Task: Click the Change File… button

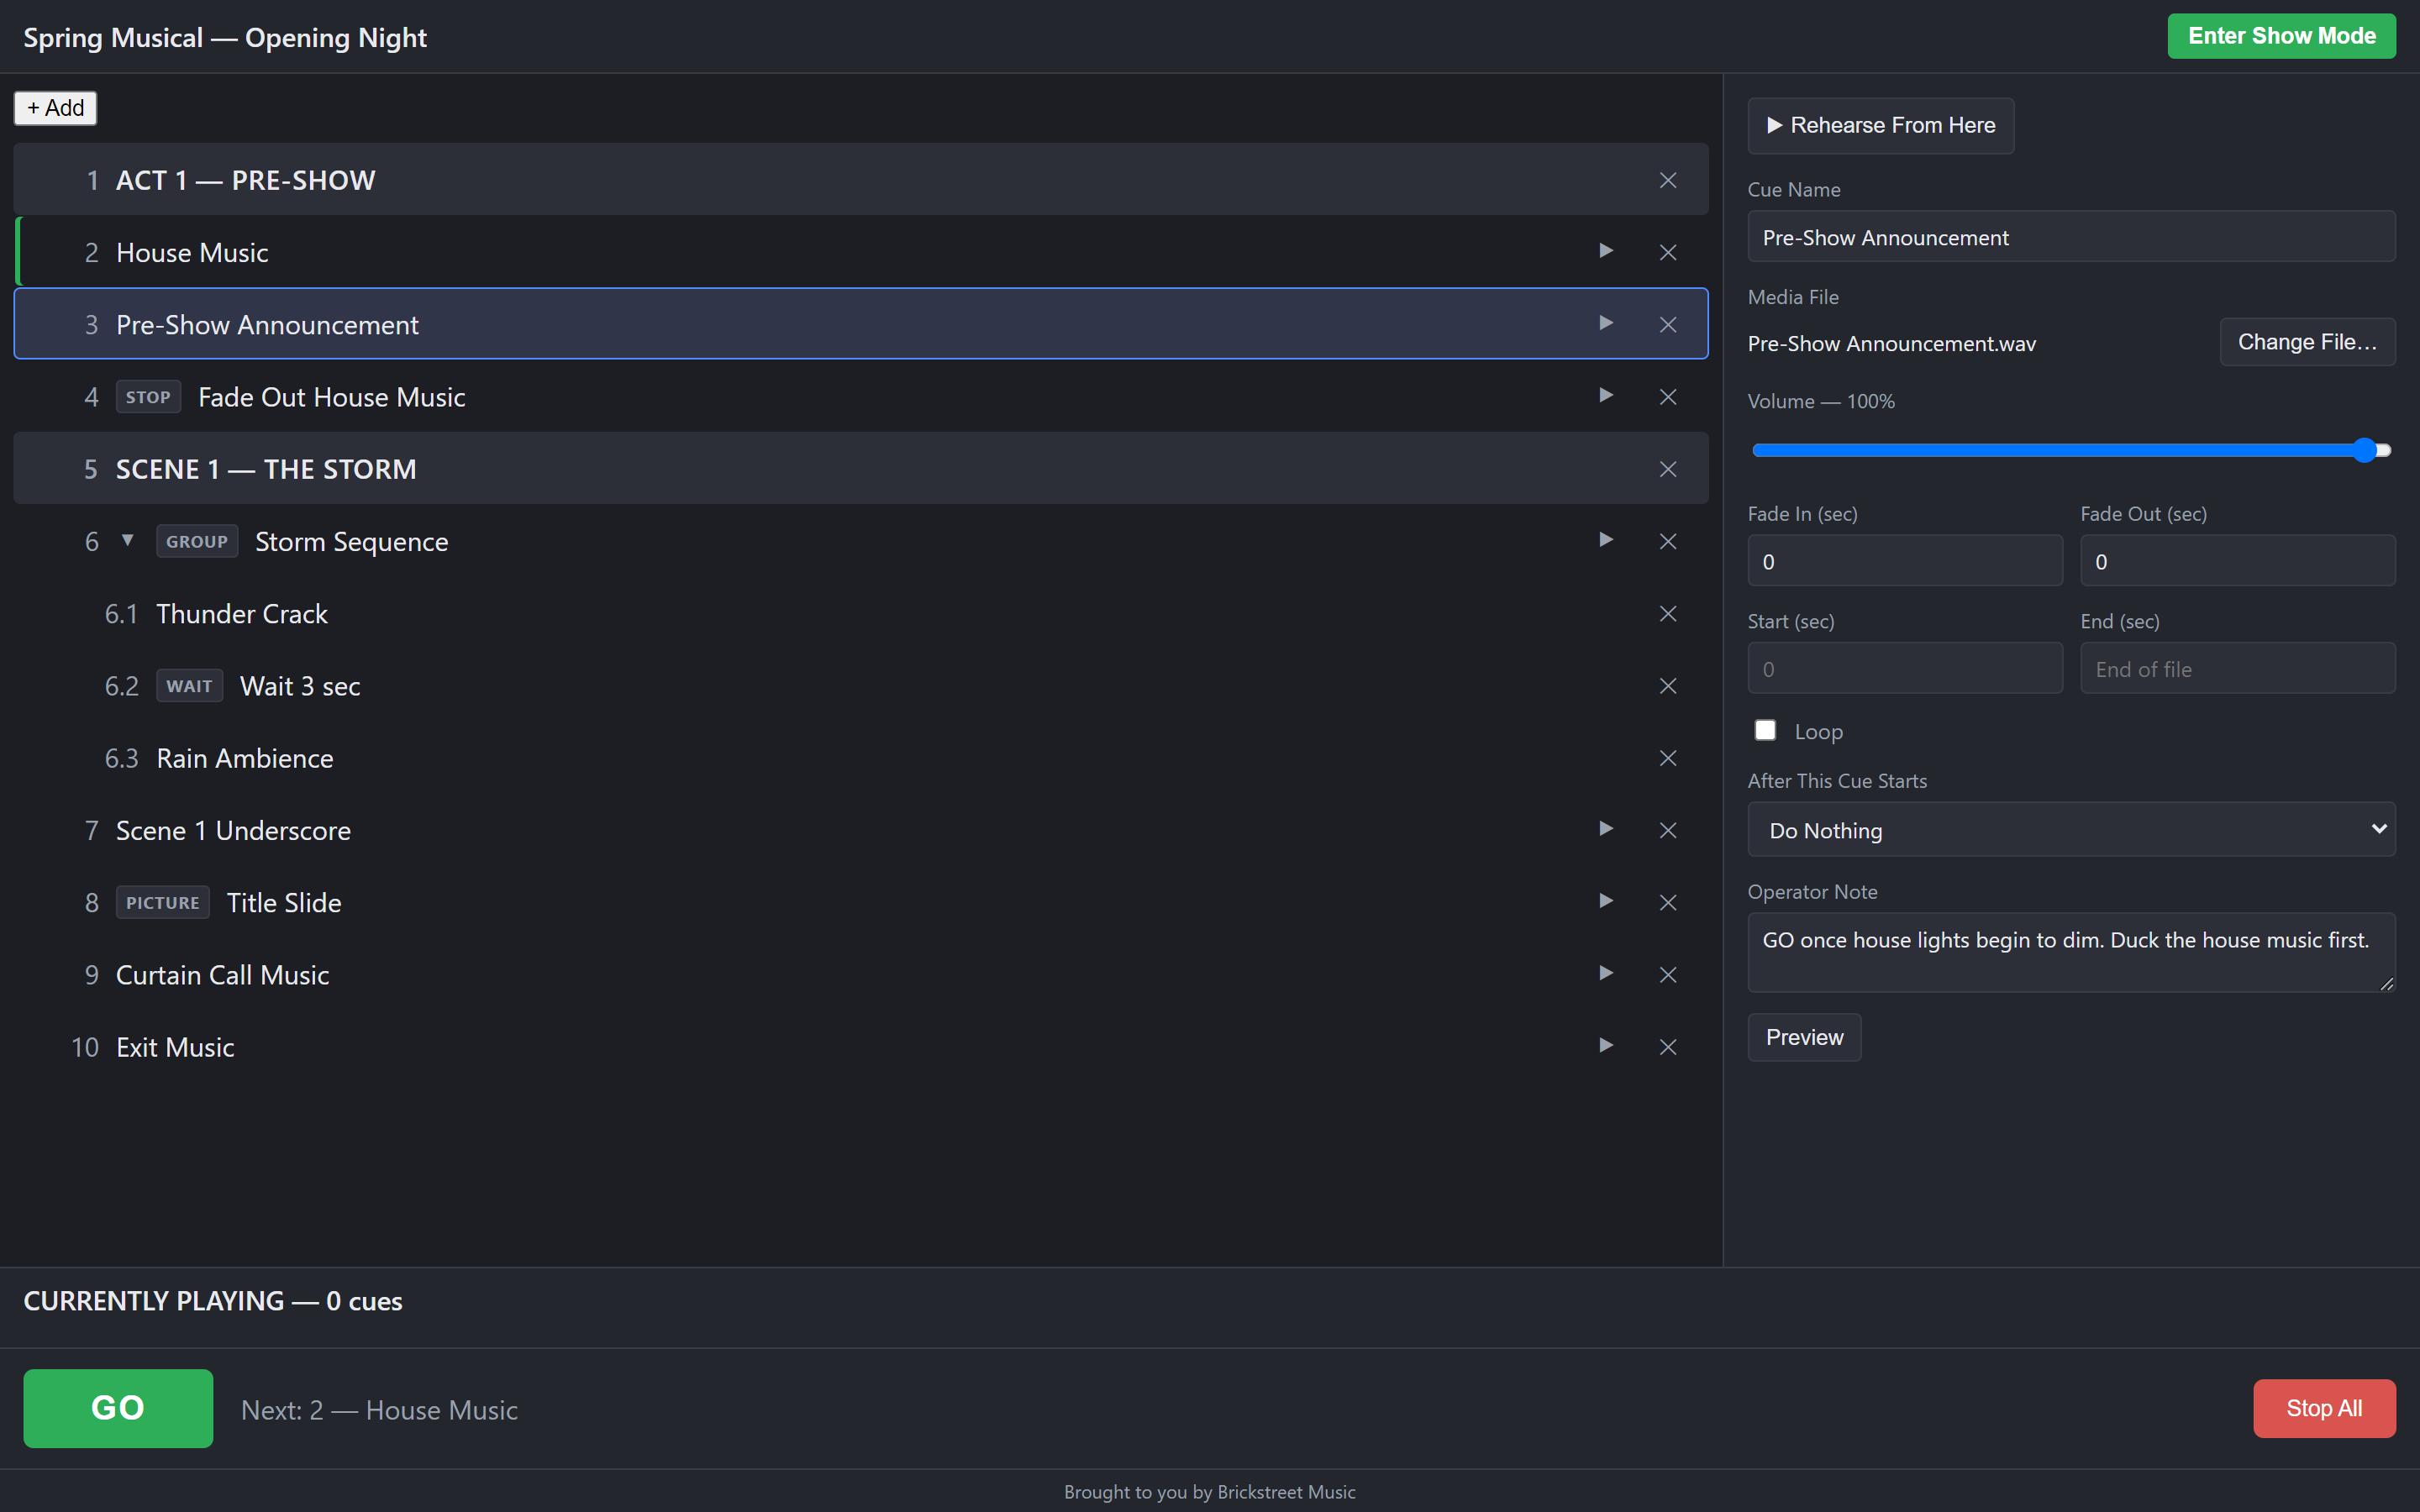Action: pyautogui.click(x=2307, y=342)
